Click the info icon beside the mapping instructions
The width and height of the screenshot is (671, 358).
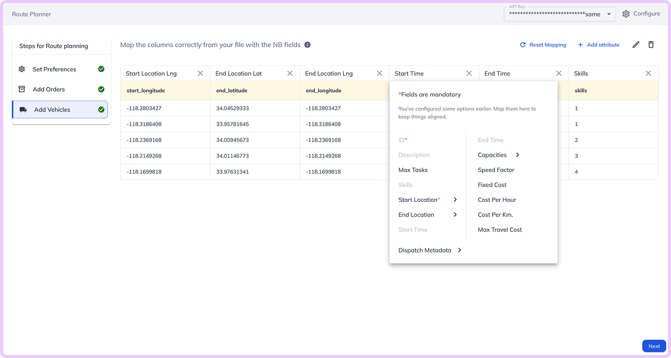tap(308, 45)
